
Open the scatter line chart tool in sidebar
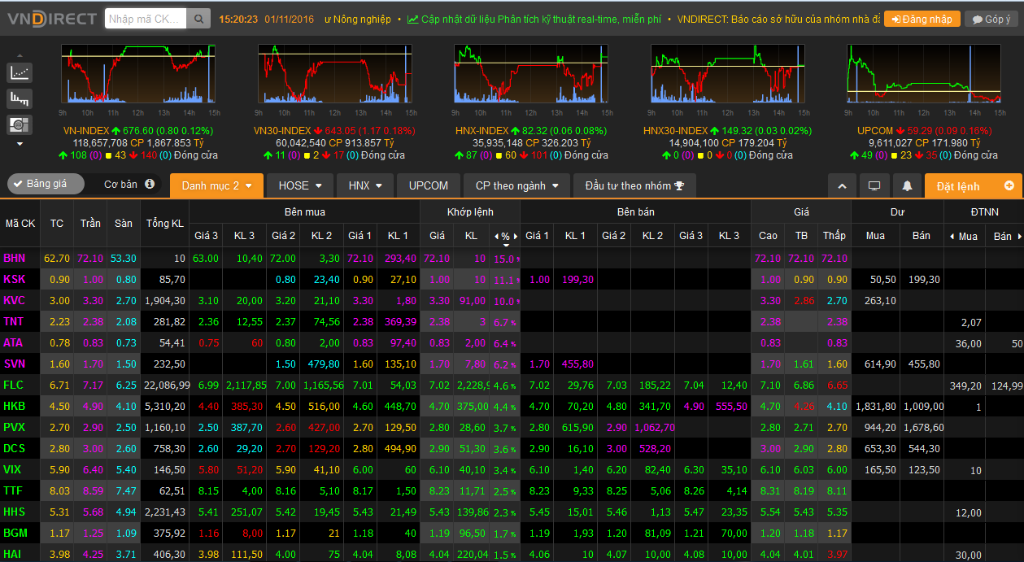tap(20, 72)
